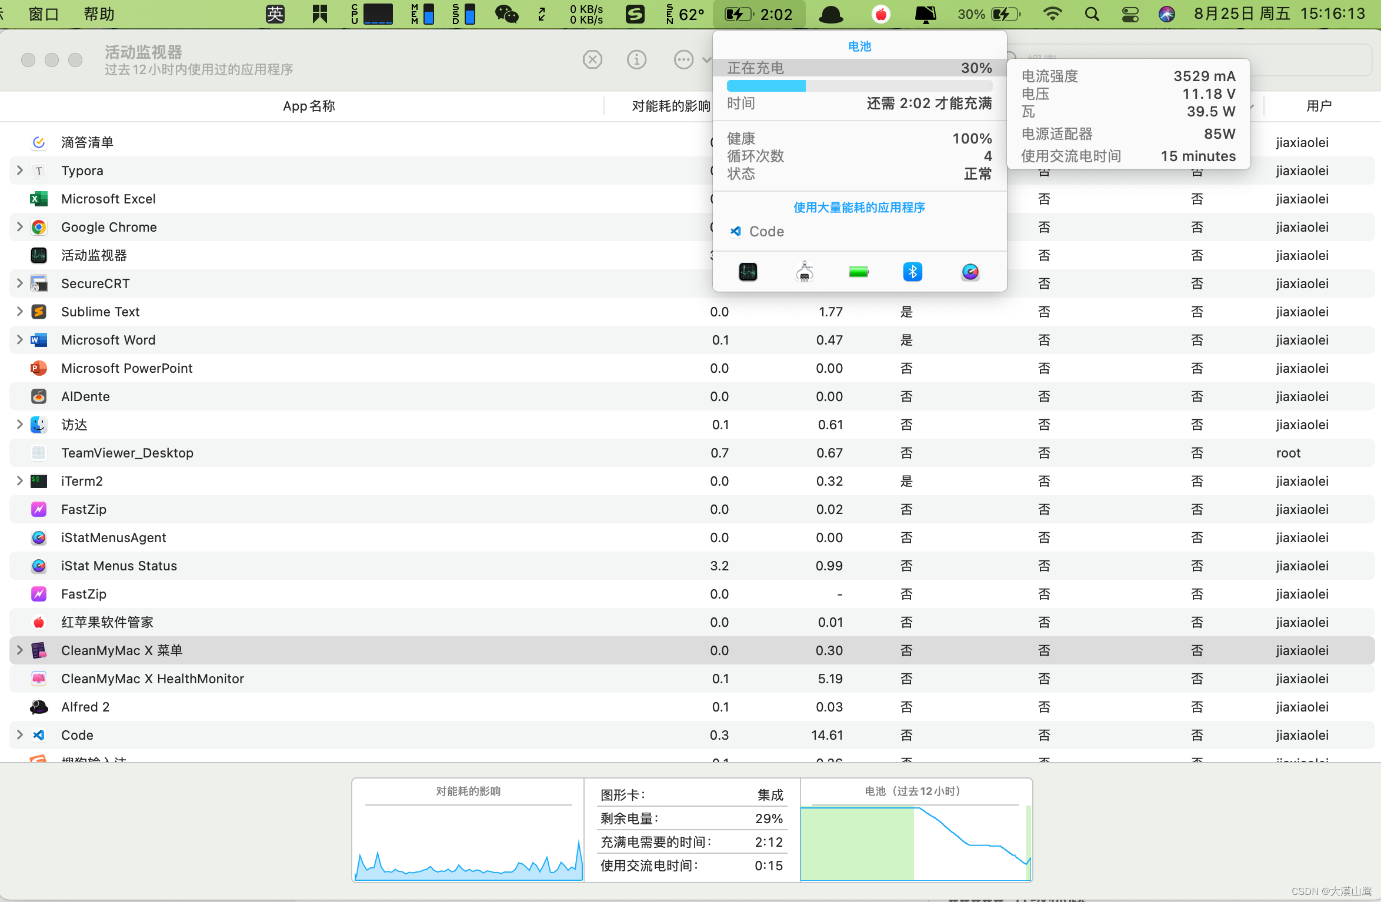Select the 红苹果软件管家 row
This screenshot has height=902, width=1381.
[692, 622]
